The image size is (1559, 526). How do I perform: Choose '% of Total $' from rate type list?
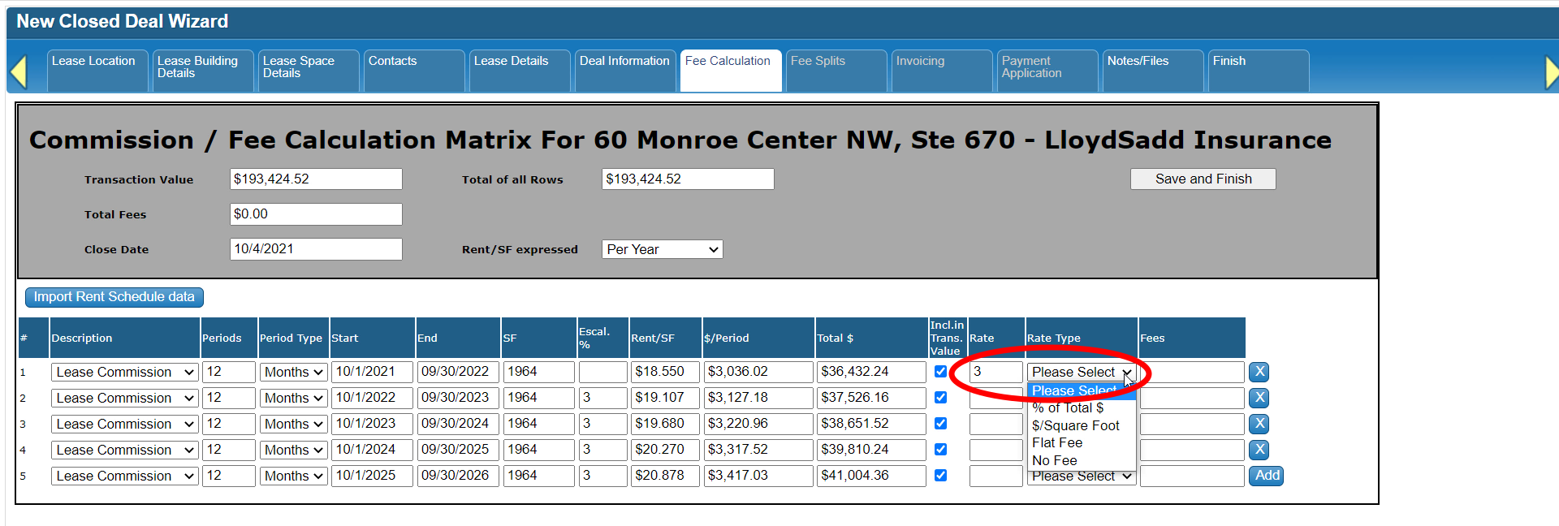[1067, 408]
